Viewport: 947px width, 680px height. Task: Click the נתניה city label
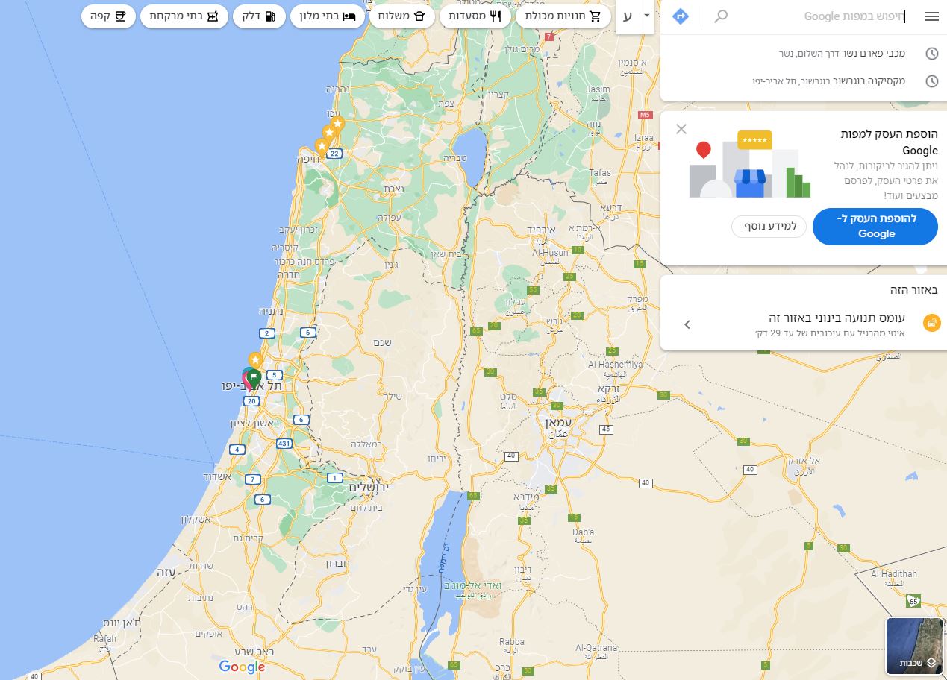(x=270, y=310)
